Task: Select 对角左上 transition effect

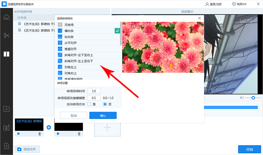Action: coord(88,67)
